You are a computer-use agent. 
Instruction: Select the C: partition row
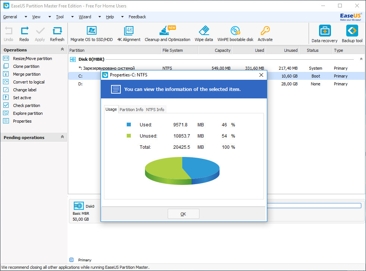tap(217, 76)
